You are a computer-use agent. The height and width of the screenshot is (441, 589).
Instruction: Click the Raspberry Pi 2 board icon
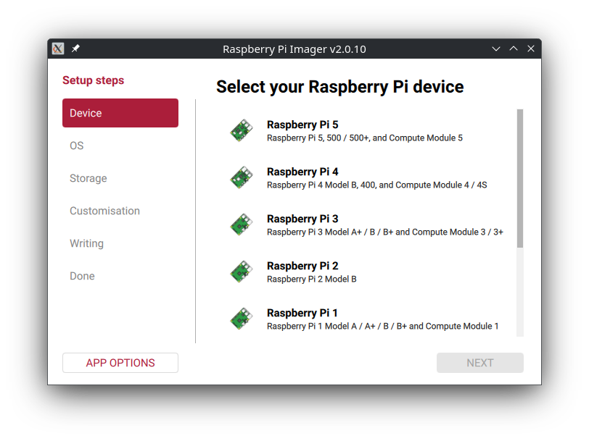(242, 272)
